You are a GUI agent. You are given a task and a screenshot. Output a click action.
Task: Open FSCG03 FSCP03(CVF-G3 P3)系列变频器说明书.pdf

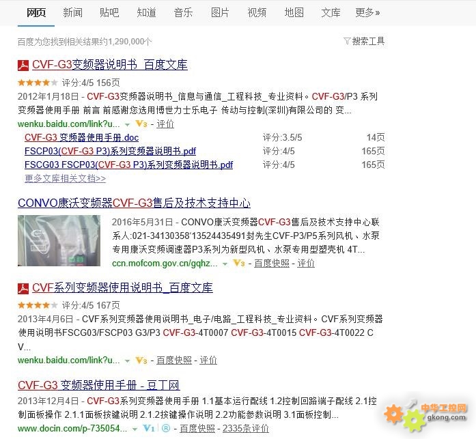click(128, 165)
